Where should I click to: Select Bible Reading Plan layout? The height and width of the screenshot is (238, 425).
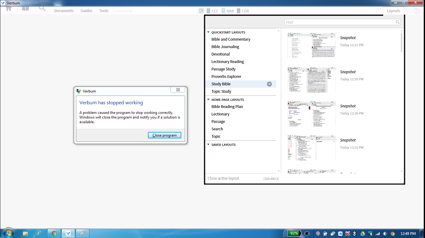point(227,107)
